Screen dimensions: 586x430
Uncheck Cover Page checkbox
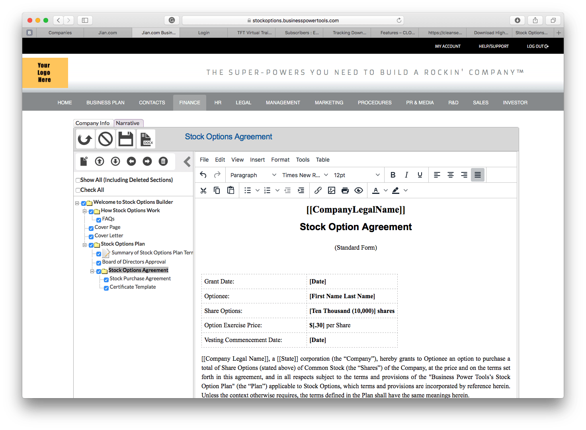click(91, 228)
